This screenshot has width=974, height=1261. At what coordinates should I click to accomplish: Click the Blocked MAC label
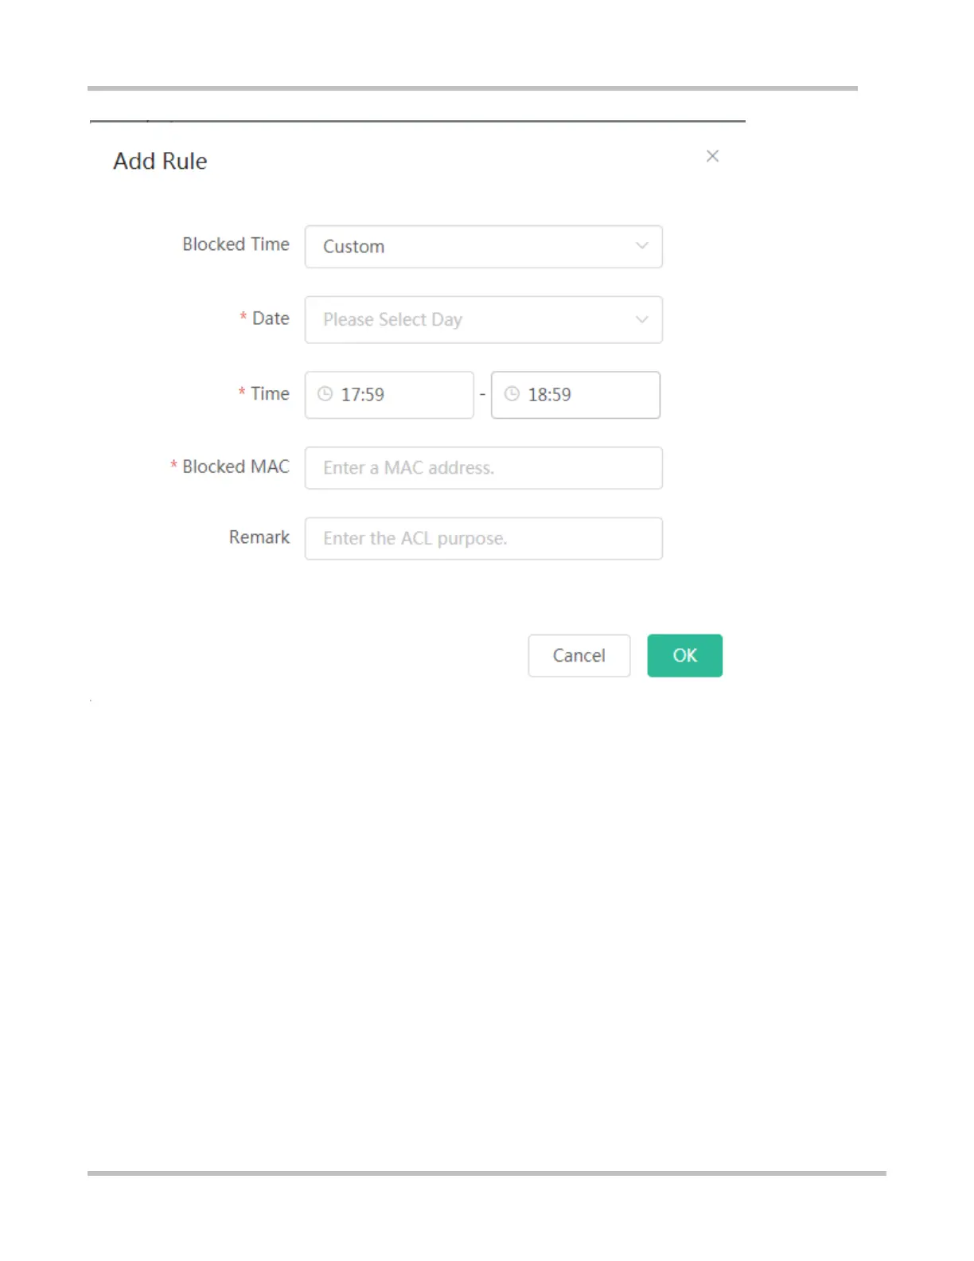coord(236,467)
